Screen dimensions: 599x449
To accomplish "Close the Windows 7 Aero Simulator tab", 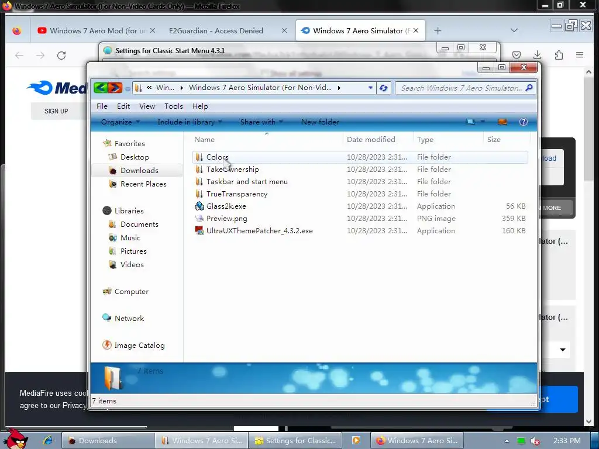I will pyautogui.click(x=416, y=30).
